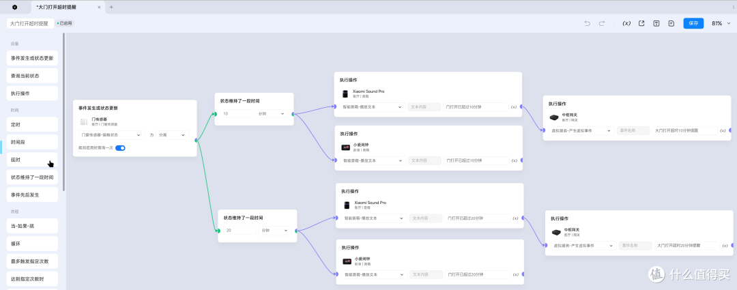Add 执行操作 node from sidebar

click(32, 93)
